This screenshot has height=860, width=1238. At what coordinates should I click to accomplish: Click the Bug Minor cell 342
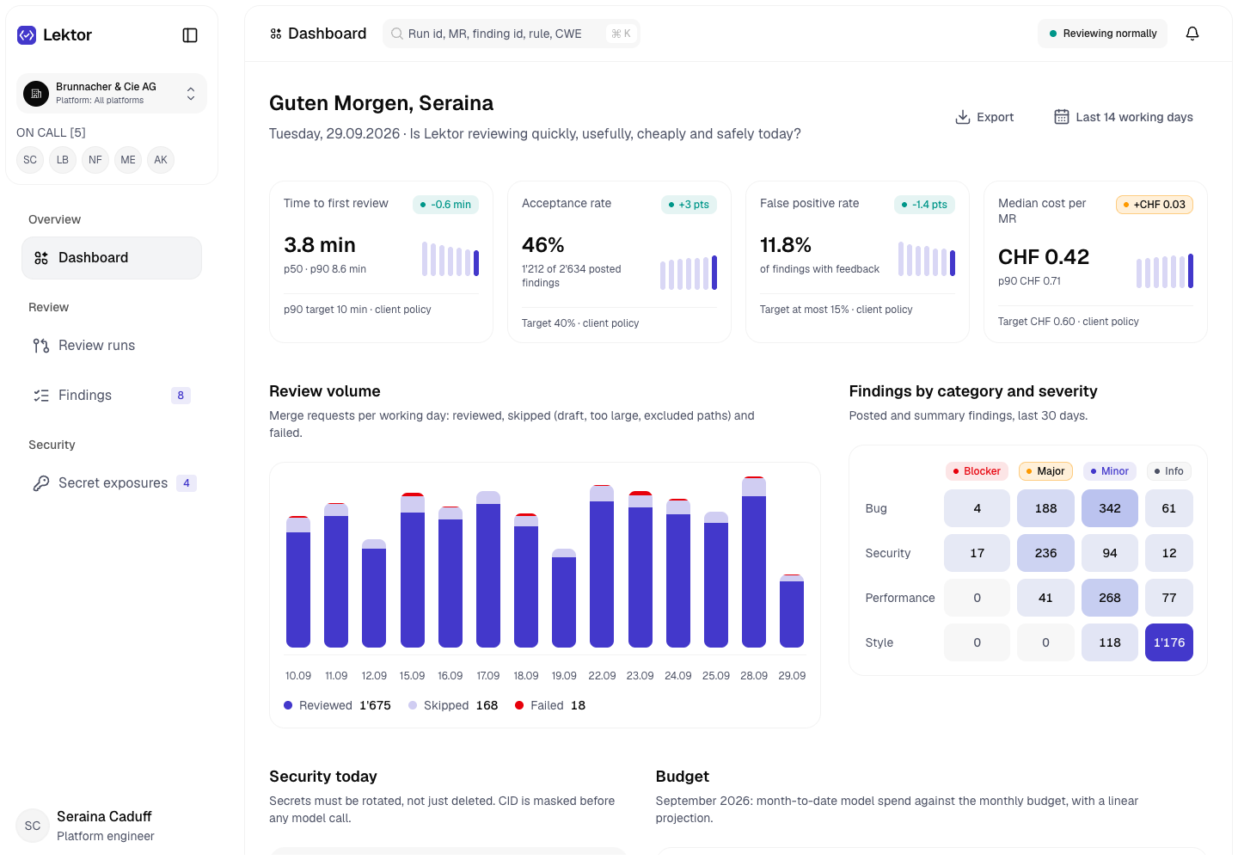1110,508
